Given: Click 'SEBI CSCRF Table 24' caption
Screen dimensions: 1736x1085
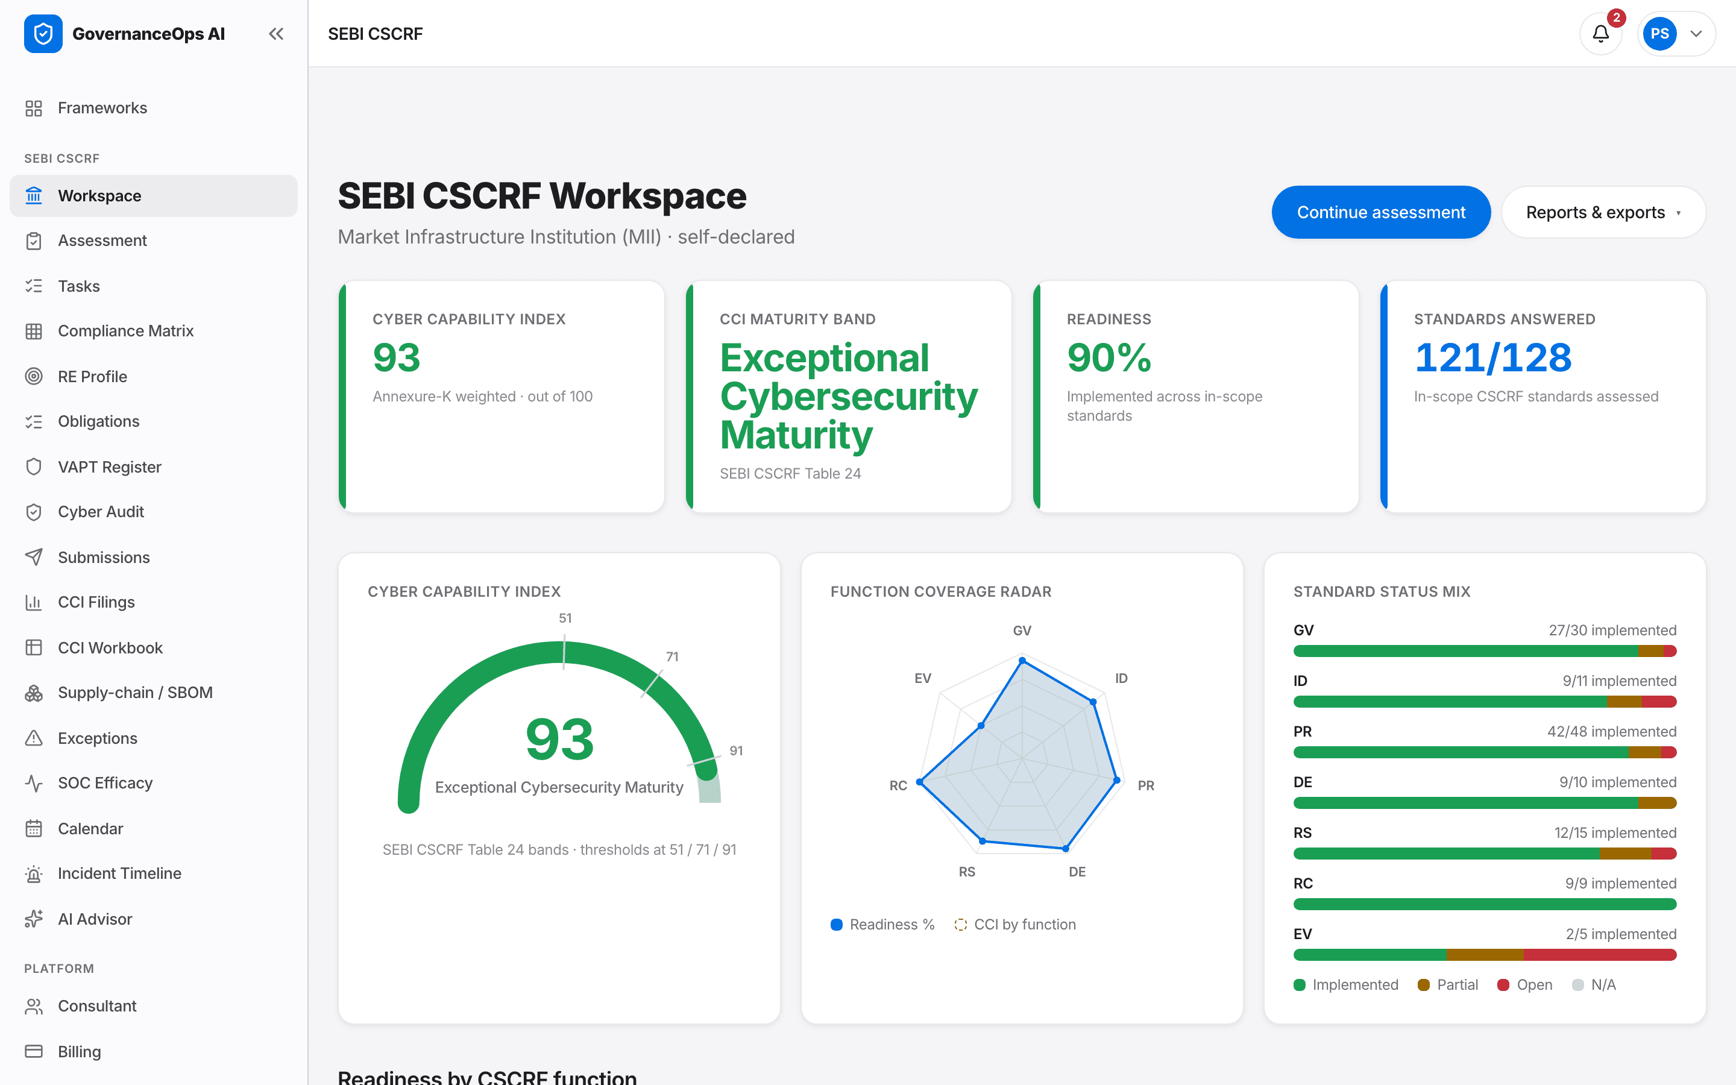Looking at the screenshot, I should tap(790, 474).
